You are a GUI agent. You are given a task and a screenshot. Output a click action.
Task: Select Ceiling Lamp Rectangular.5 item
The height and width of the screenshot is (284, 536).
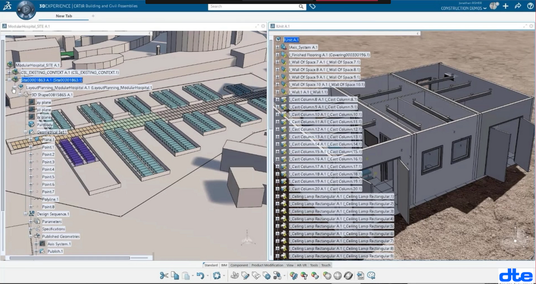(x=341, y=227)
